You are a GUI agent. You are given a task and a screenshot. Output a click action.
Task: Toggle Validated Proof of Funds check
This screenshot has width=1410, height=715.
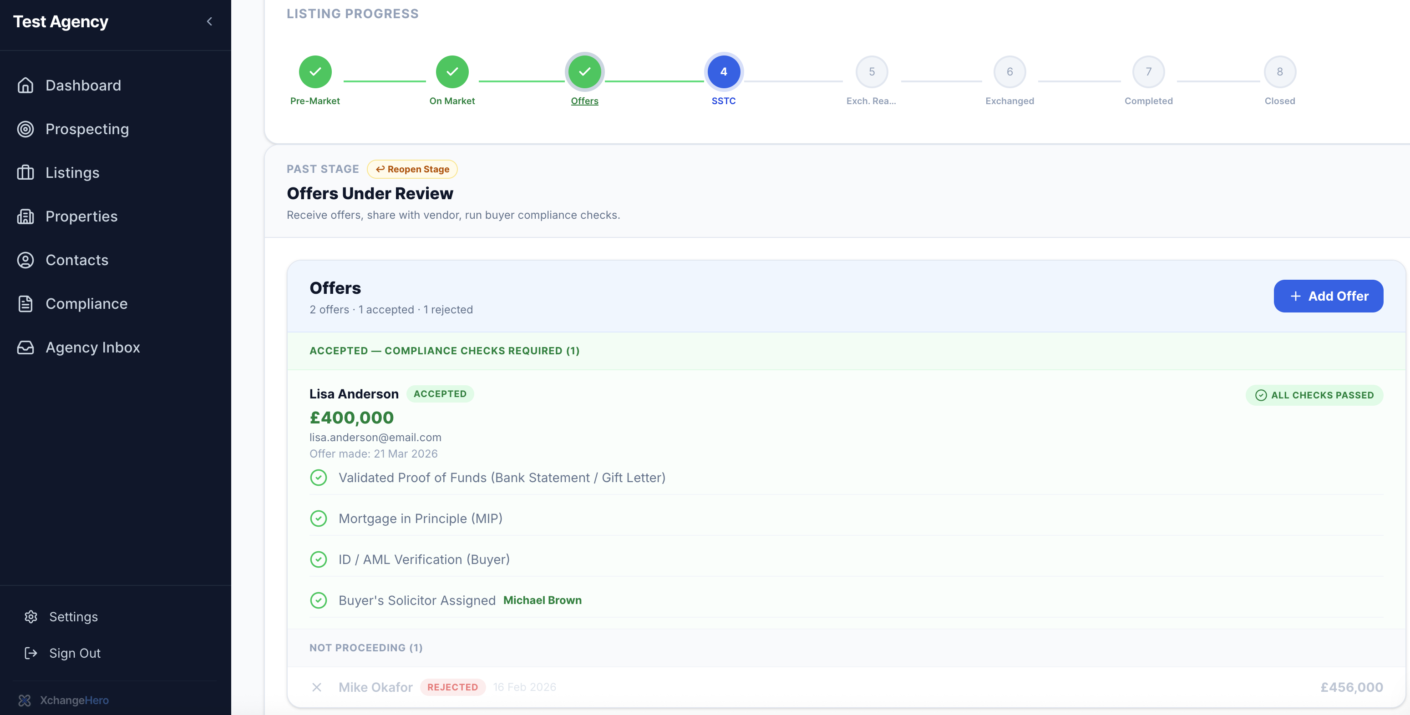pos(318,478)
